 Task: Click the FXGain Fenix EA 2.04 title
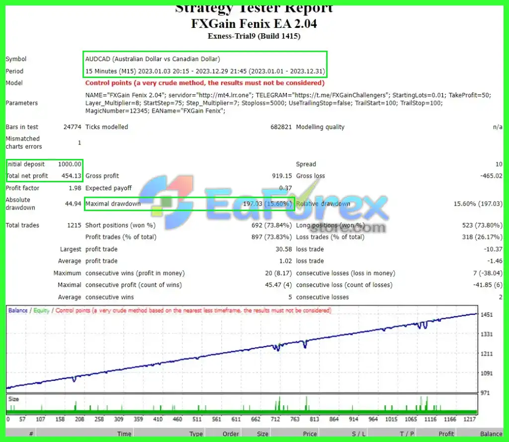[254, 24]
